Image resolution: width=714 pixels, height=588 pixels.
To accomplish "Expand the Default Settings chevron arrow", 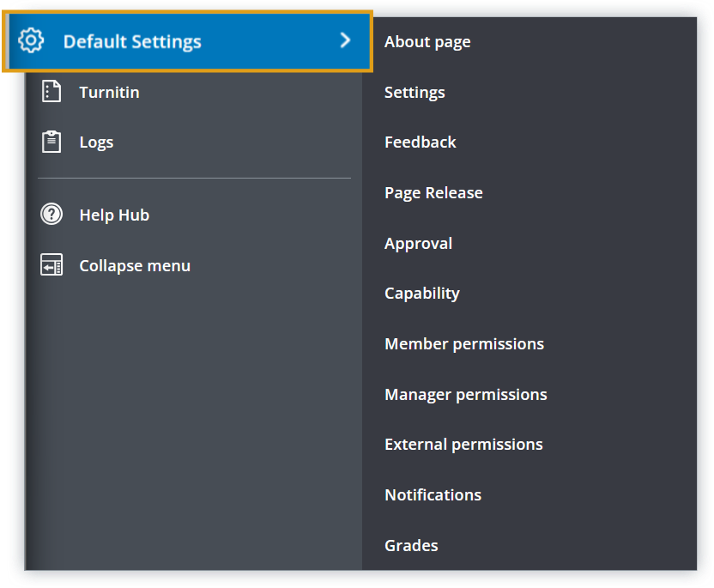I will point(345,40).
